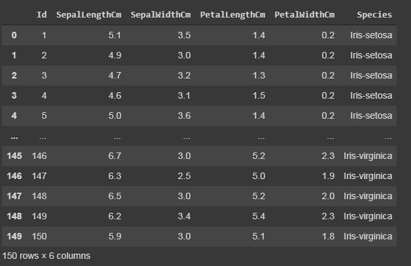
Task: Select the SepalLengthCm column header
Action: point(89,15)
